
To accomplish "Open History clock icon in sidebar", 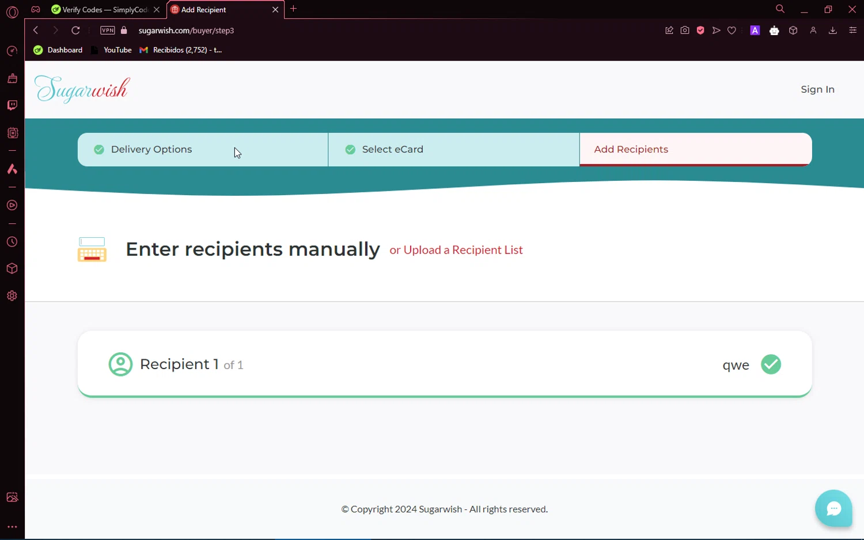I will pyautogui.click(x=12, y=242).
